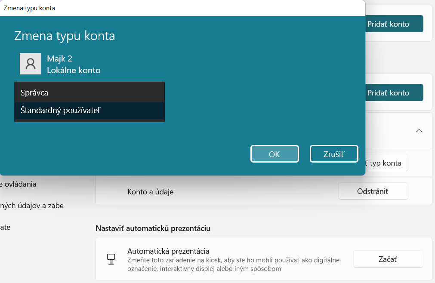Image resolution: width=435 pixels, height=283 pixels.
Task: Click the Majk 2 account name
Action: (59, 59)
